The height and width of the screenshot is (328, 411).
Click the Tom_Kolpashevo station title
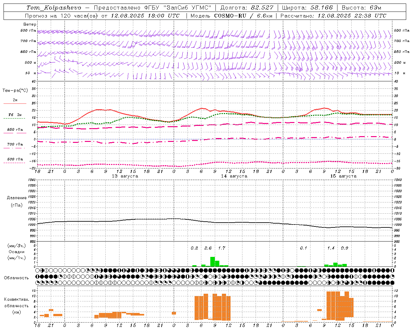point(54,8)
